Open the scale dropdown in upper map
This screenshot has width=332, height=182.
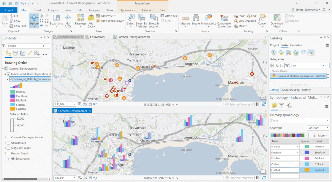point(74,104)
